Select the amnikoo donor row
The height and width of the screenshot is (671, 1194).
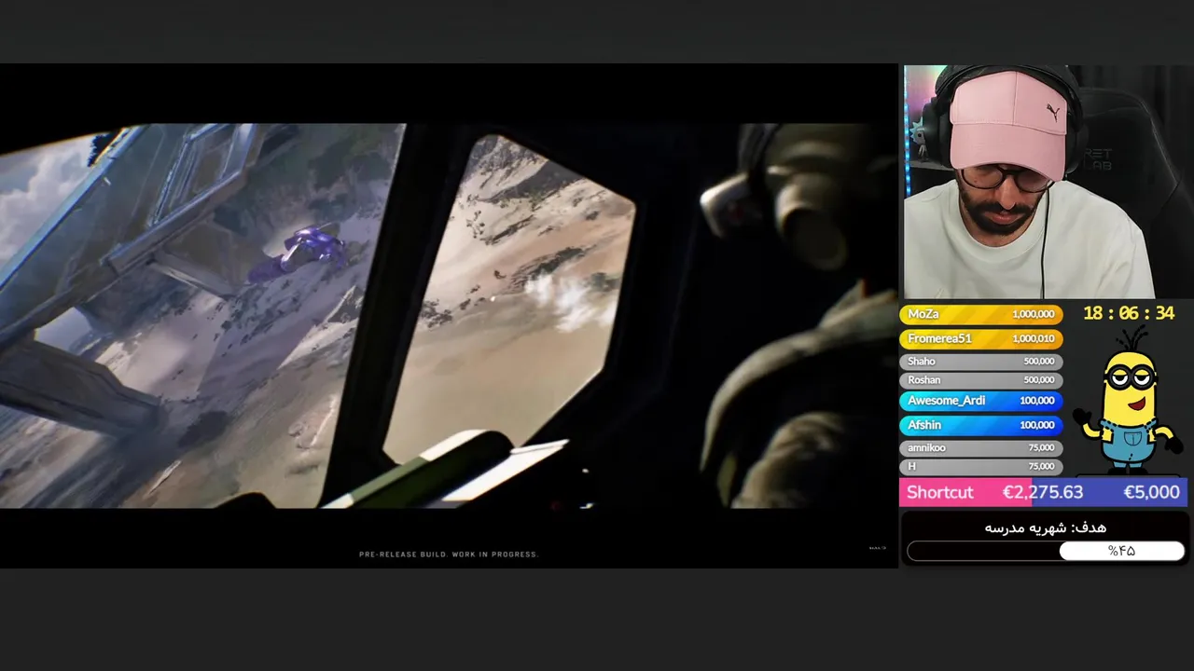981,448
